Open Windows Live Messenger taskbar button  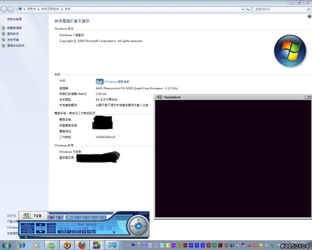51,245
